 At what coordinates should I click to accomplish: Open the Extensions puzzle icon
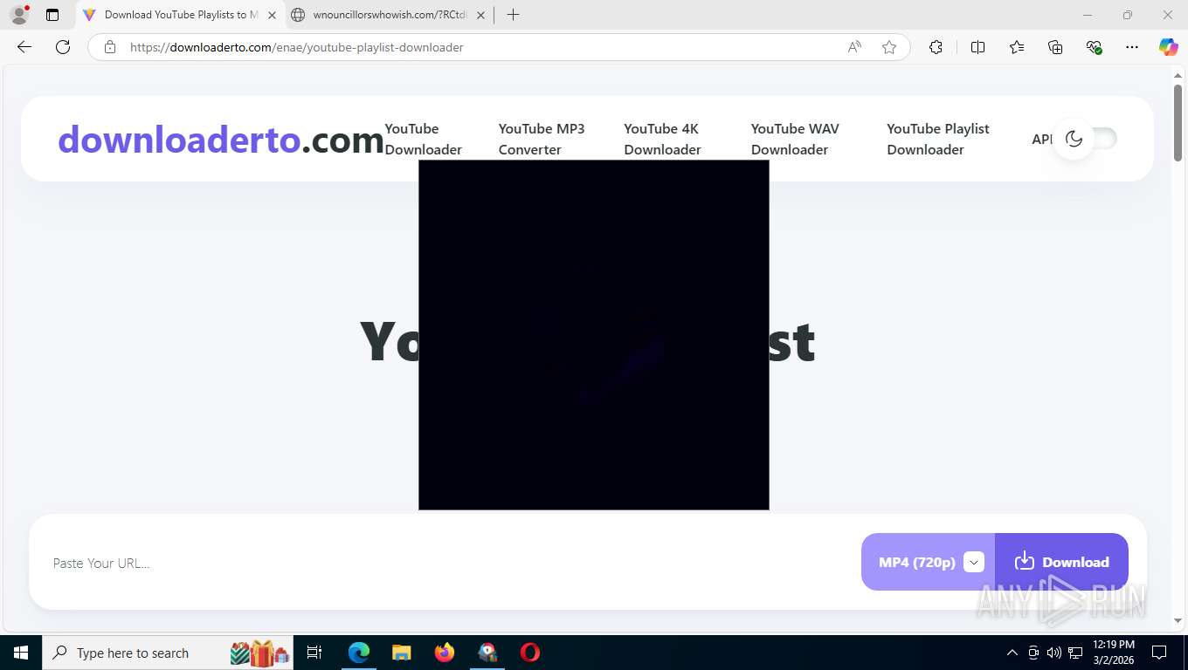936,47
